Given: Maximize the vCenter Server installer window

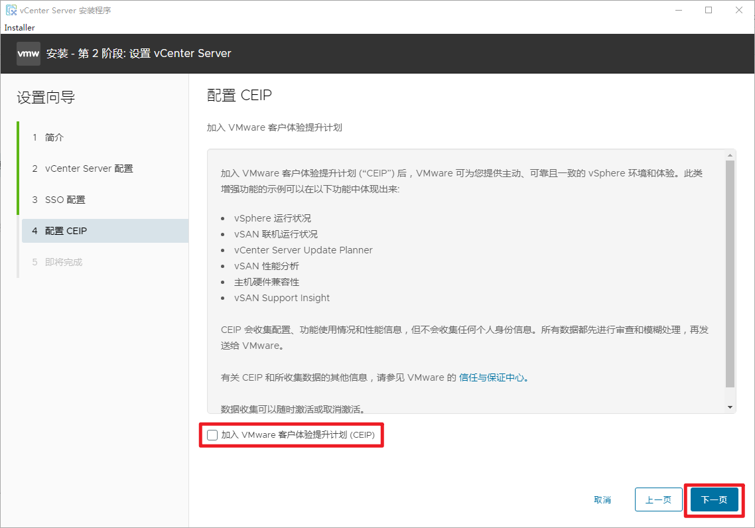Looking at the screenshot, I should click(709, 11).
